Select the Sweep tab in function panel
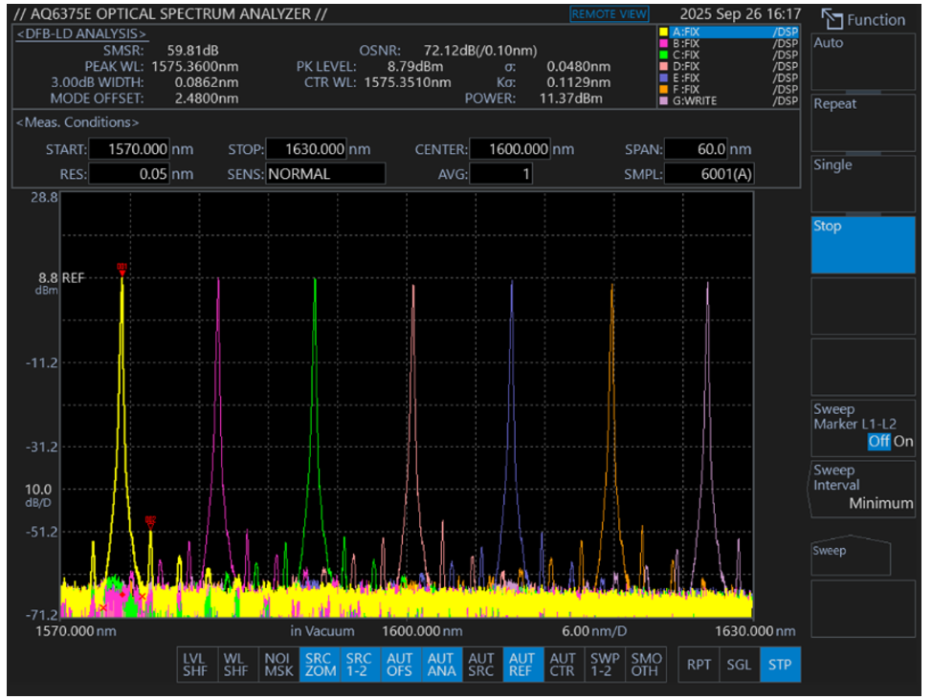The height and width of the screenshot is (700, 932). (x=851, y=555)
